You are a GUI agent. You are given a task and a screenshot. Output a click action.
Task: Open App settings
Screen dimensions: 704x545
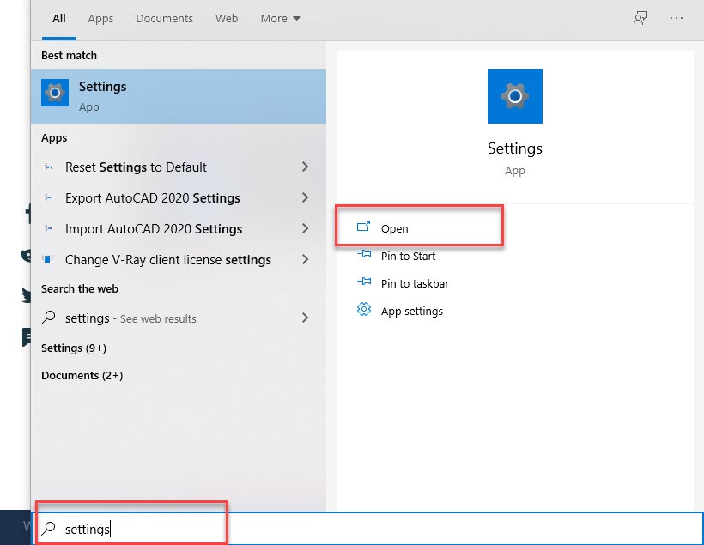pos(412,311)
